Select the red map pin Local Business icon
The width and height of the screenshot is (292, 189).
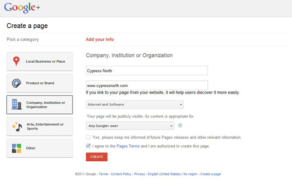16,61
